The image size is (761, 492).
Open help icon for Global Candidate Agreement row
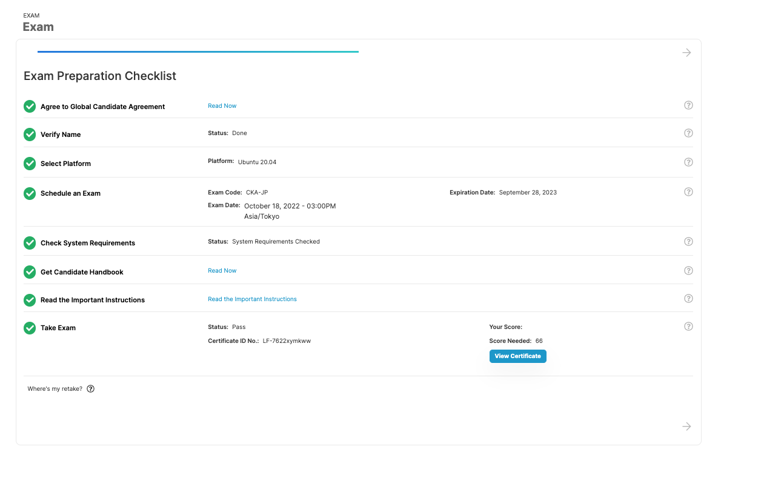(x=688, y=105)
